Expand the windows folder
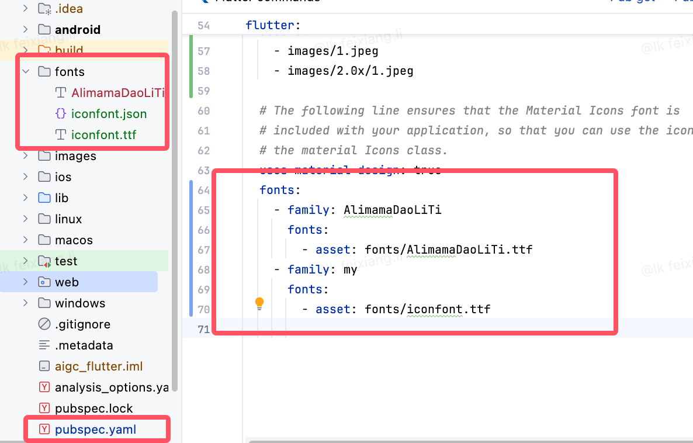Screen dimensions: 693x443 point(26,303)
